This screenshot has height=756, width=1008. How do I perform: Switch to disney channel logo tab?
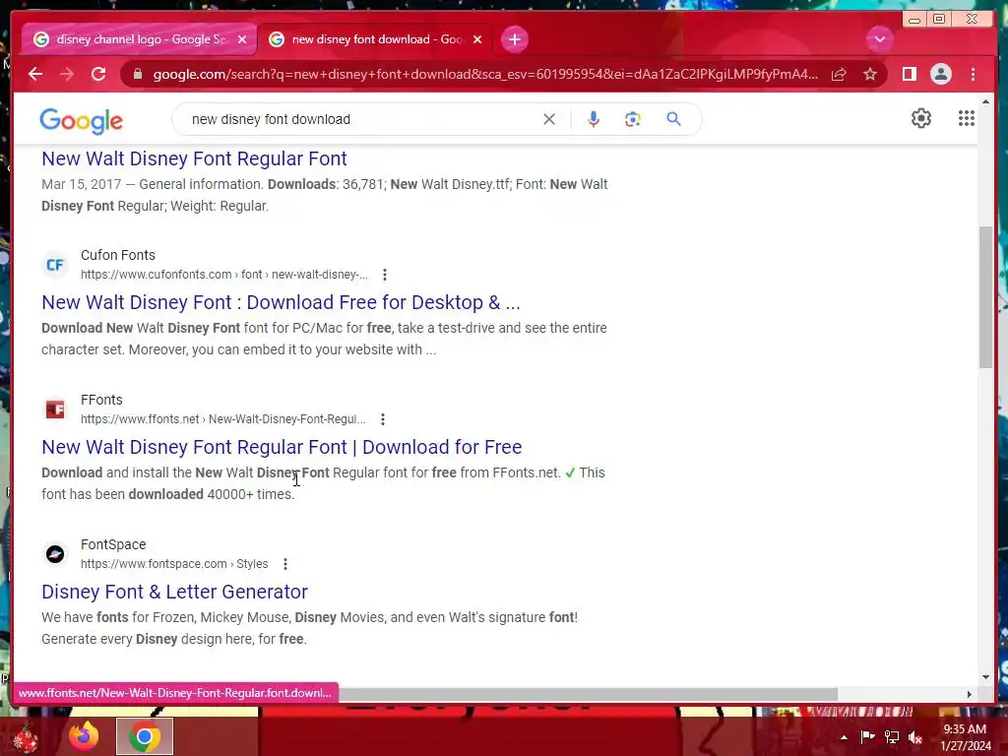(x=138, y=39)
